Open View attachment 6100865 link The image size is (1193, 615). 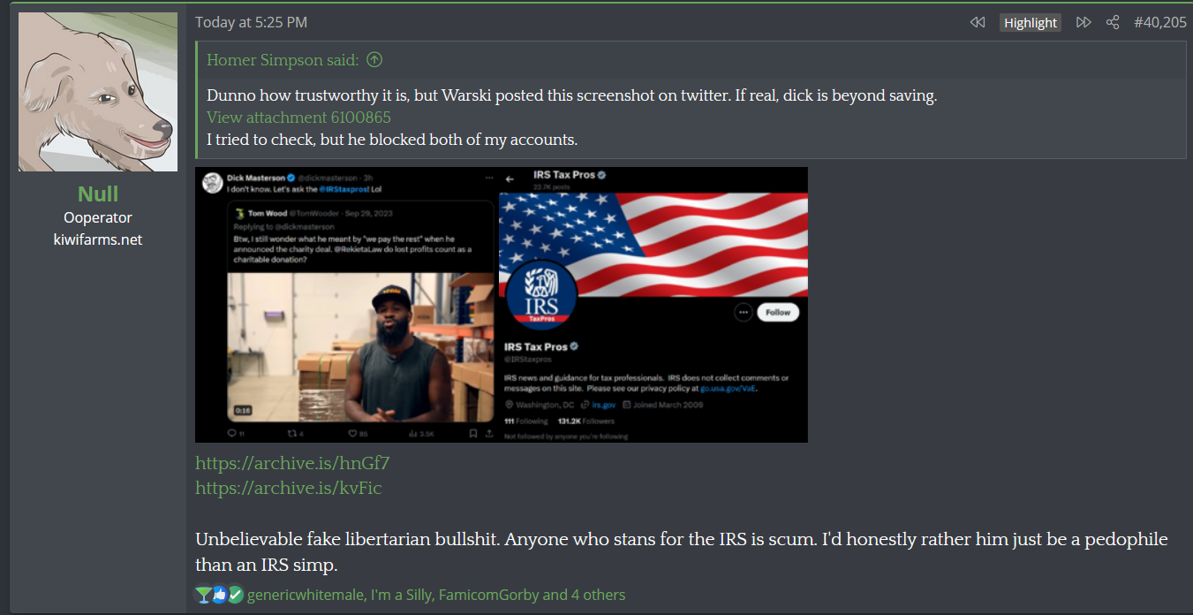coord(298,118)
